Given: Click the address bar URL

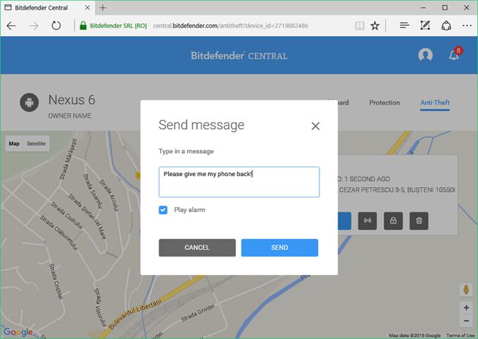Looking at the screenshot, I should [x=230, y=26].
